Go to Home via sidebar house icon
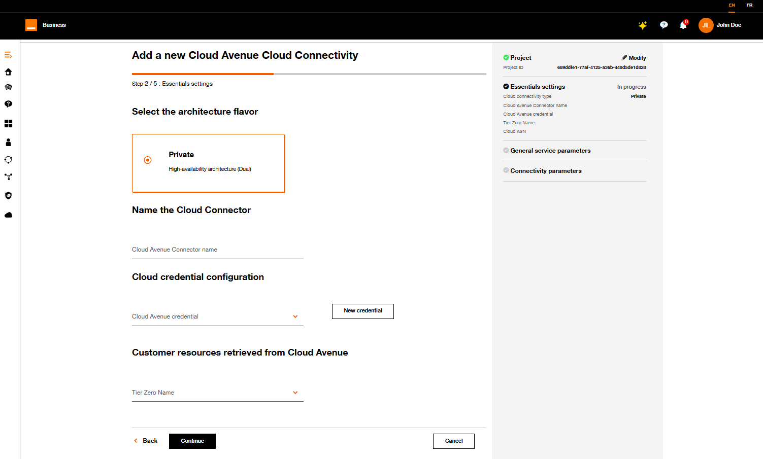The image size is (763, 459). 8,72
